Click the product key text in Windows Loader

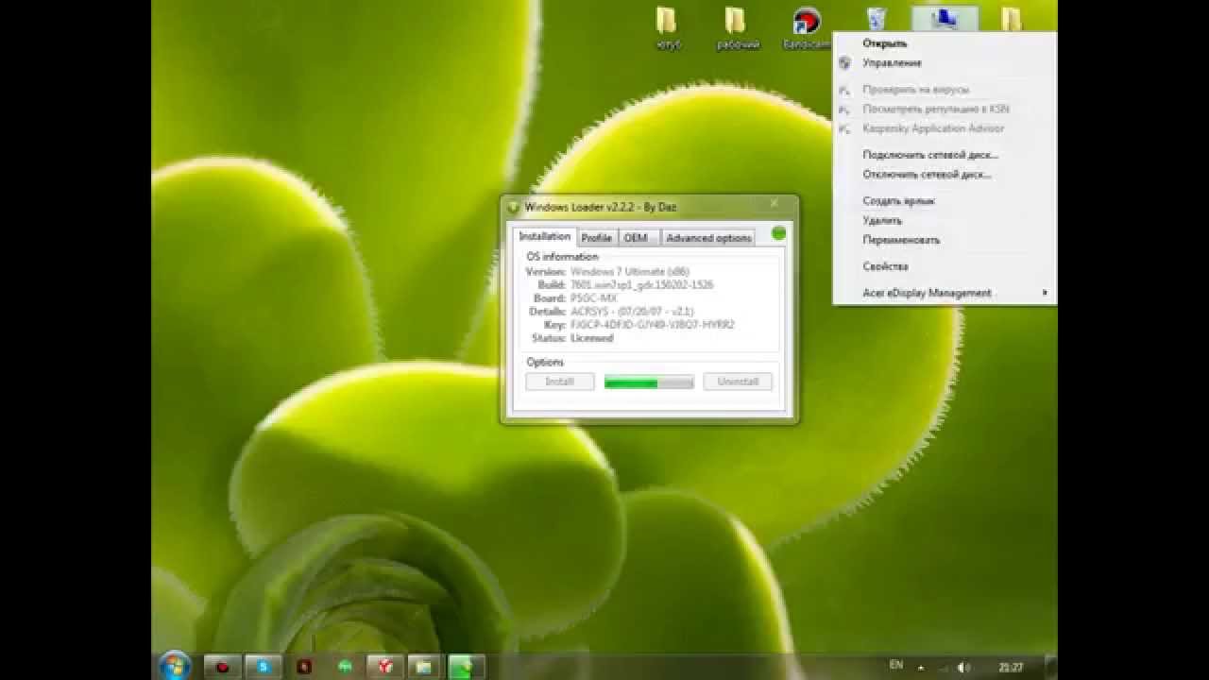(653, 325)
